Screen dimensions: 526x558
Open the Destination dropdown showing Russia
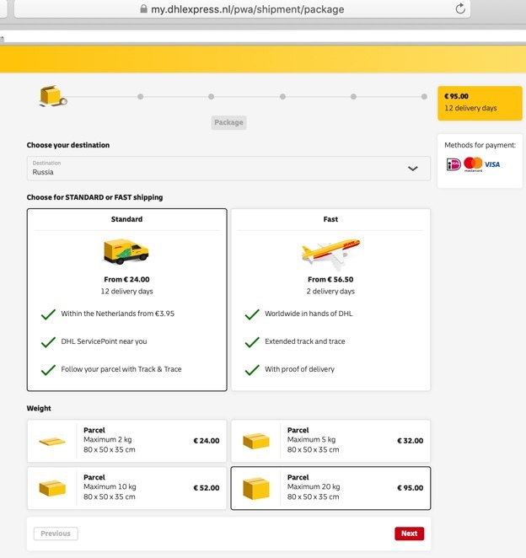[228, 168]
